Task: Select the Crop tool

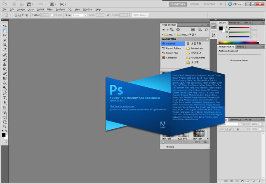Action: click(x=5, y=45)
